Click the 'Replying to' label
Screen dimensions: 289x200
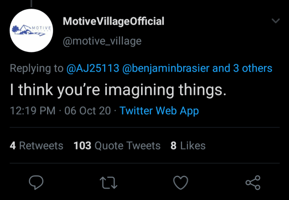(x=37, y=68)
